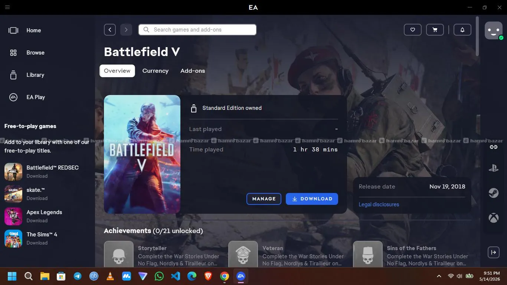Click the Xbox account icon

(x=494, y=217)
